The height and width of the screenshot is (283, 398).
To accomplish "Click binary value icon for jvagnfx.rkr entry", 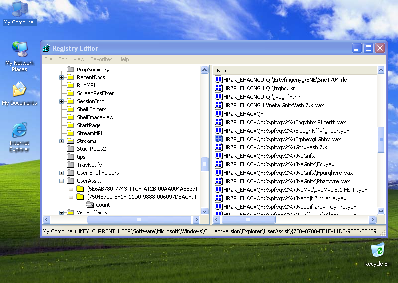I will click(218, 96).
